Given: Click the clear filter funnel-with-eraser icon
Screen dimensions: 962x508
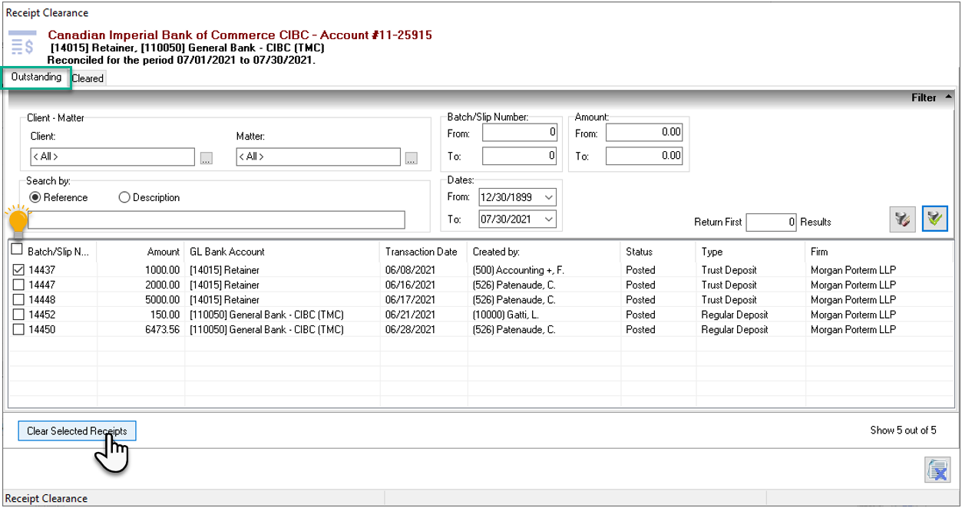Looking at the screenshot, I should coord(902,219).
